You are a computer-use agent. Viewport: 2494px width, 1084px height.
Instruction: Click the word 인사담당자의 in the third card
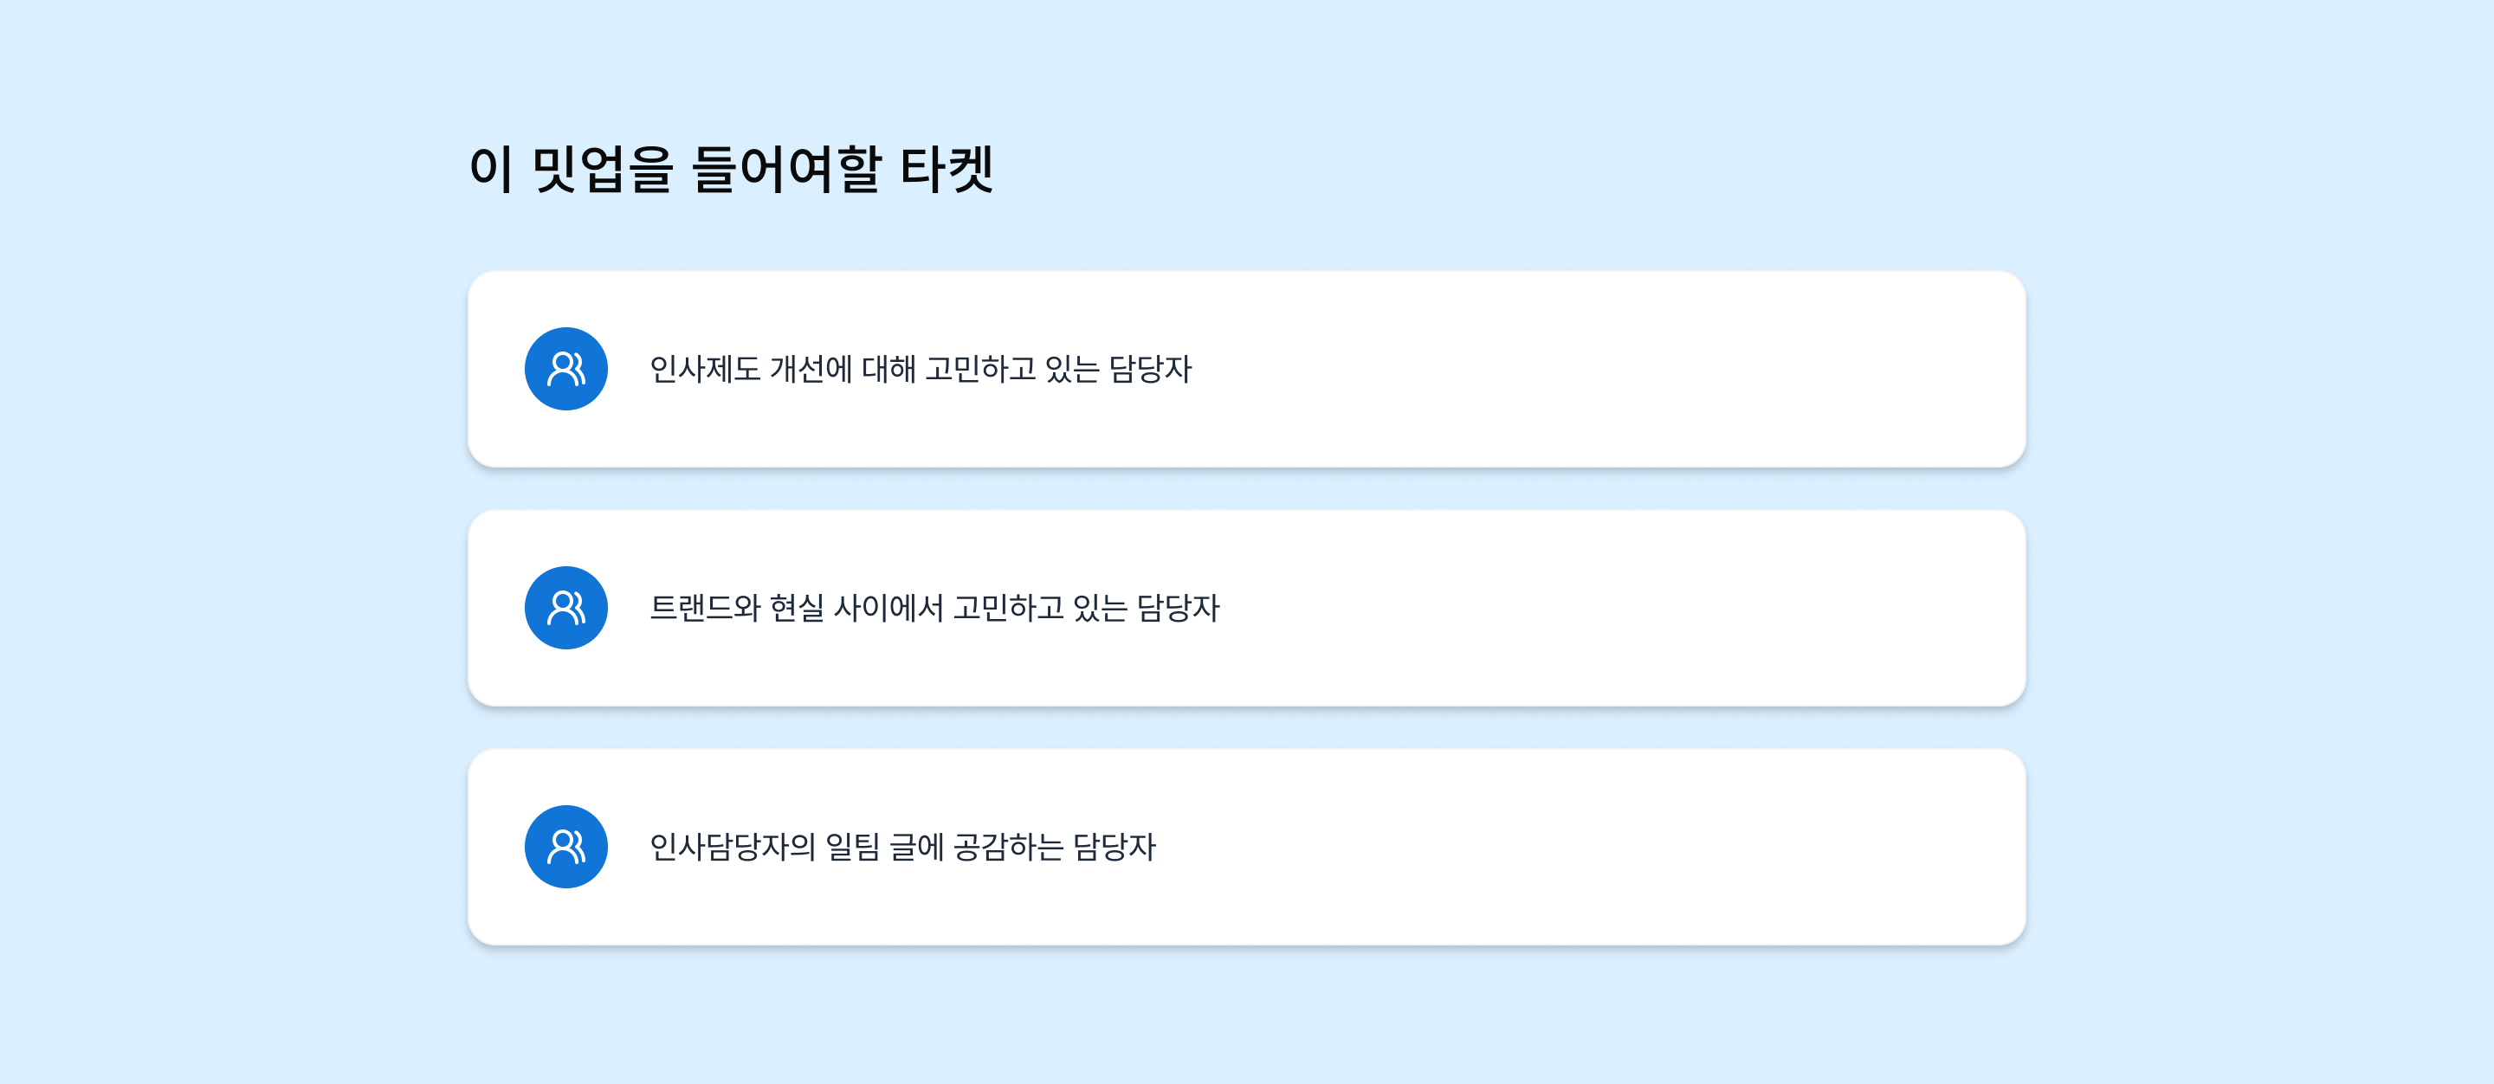[x=733, y=847]
